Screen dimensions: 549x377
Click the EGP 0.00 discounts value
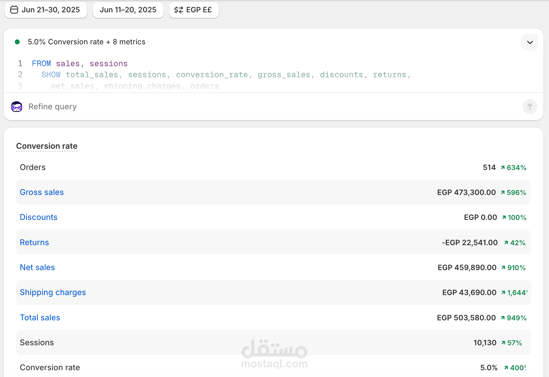(481, 217)
